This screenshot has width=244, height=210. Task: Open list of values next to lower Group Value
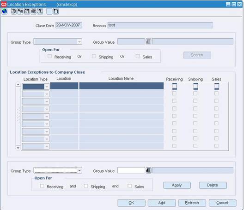pyautogui.click(x=149, y=170)
